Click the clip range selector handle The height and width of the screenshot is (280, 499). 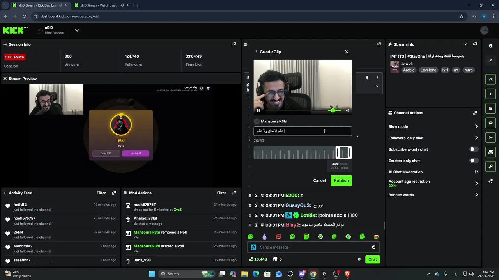point(343,152)
